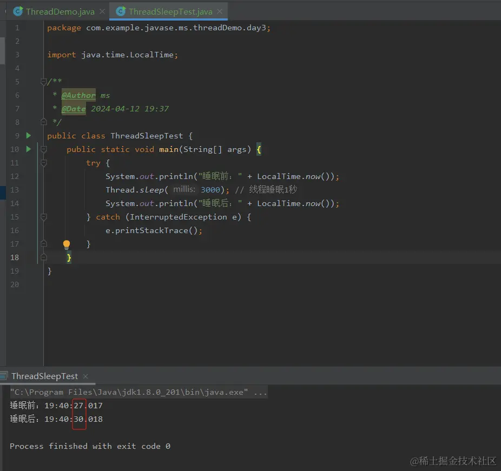The width and height of the screenshot is (501, 471).
Task: Collapse the Javadoc comment at line 5
Action: [44, 82]
